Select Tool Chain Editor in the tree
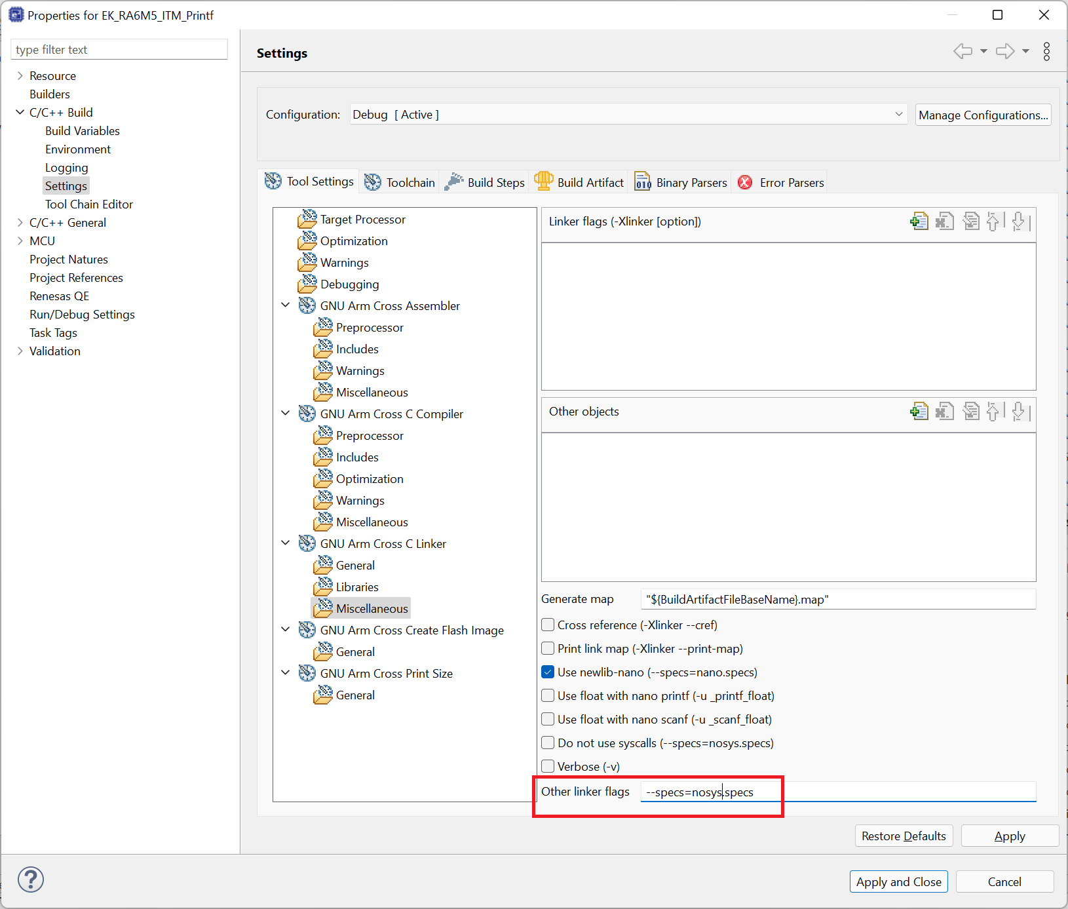 (x=89, y=204)
